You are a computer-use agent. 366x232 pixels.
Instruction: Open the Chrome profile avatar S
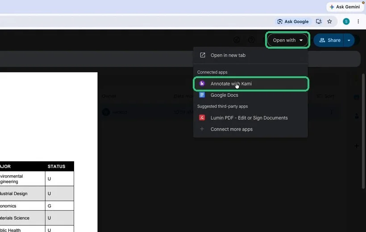(x=346, y=21)
